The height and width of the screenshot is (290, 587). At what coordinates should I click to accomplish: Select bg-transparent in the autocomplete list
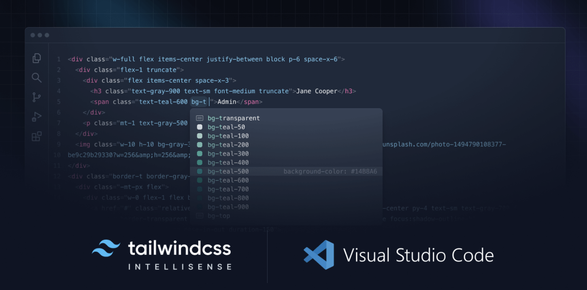[286, 118]
